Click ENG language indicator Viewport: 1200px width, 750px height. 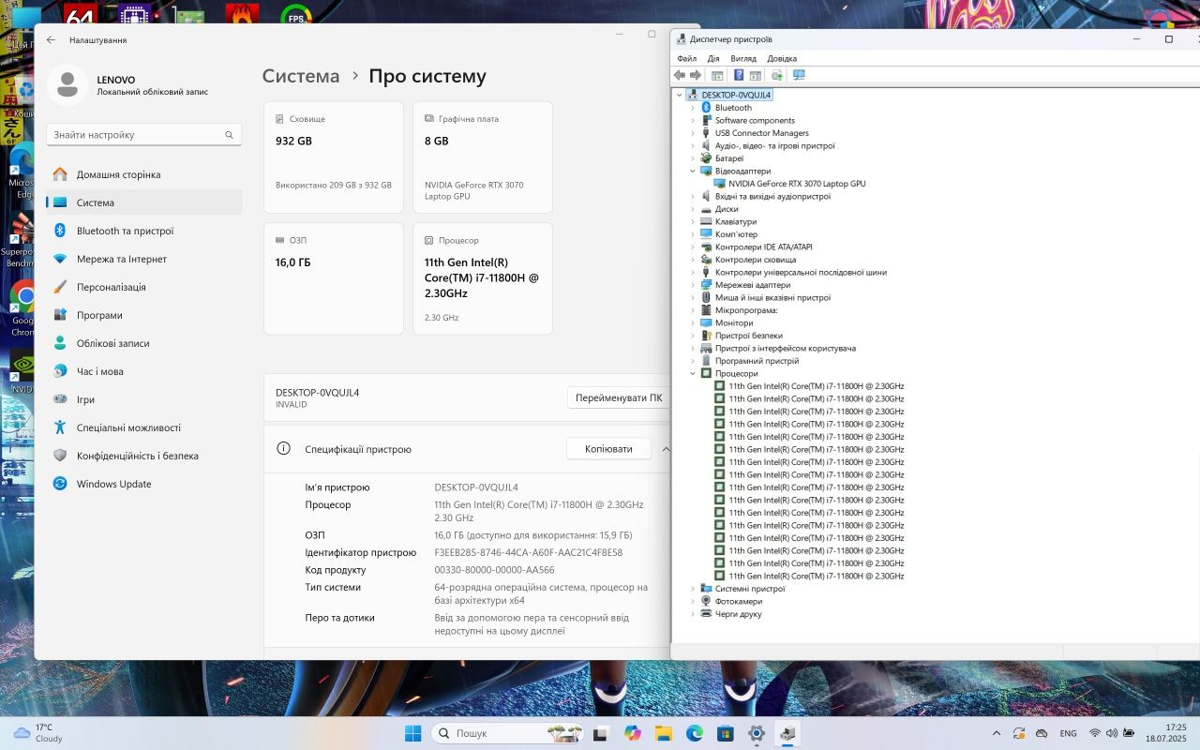point(1068,733)
